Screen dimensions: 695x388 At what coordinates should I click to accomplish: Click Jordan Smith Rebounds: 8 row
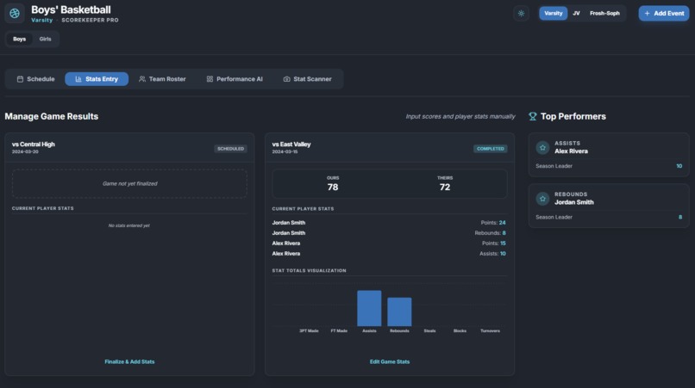pos(389,232)
